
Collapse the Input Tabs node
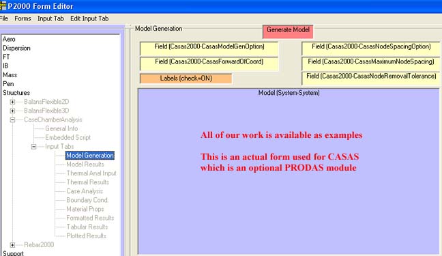pyautogui.click(x=34, y=147)
